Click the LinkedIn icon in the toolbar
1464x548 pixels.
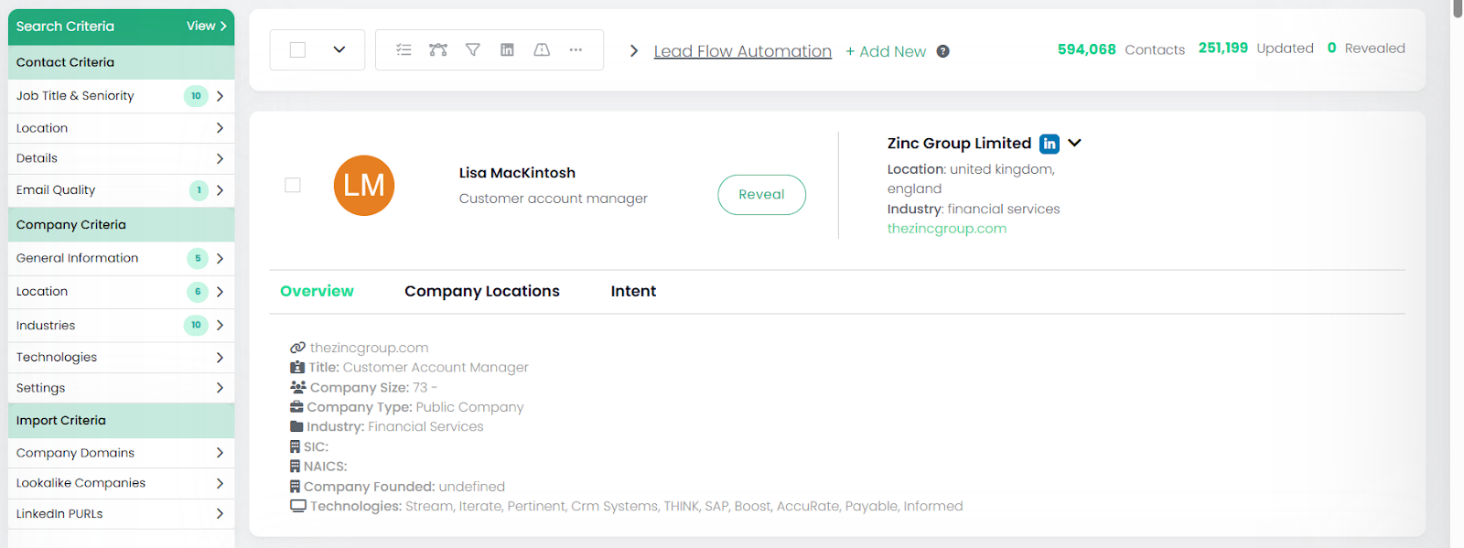point(507,50)
